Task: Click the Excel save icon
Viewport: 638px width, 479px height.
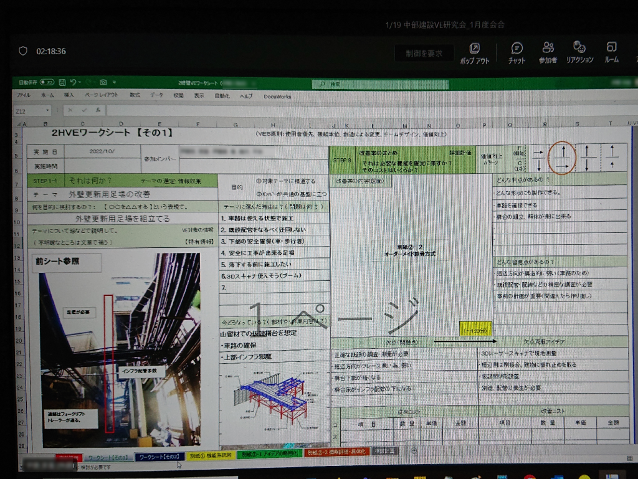Action: [x=62, y=83]
